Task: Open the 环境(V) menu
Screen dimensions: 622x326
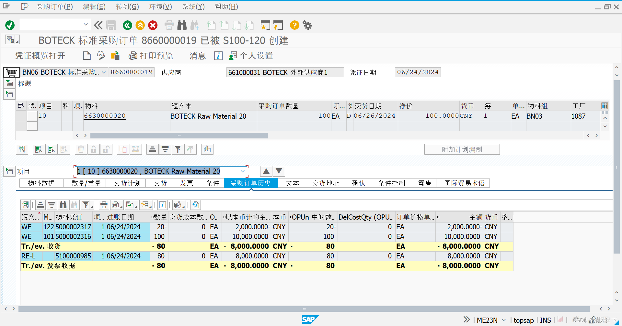Action: point(161,6)
